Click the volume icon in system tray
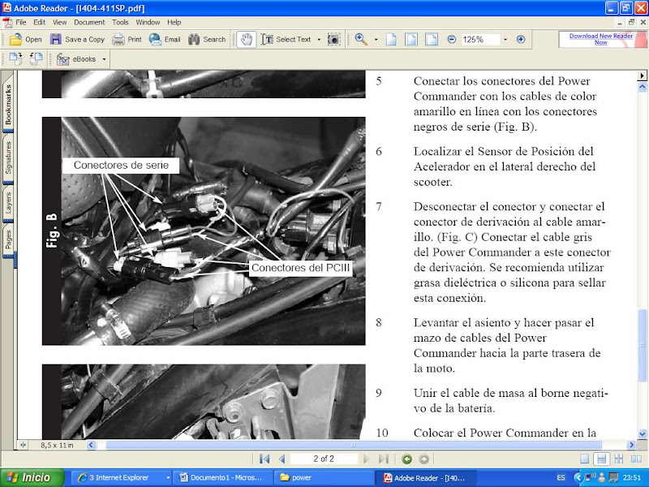 (x=591, y=477)
